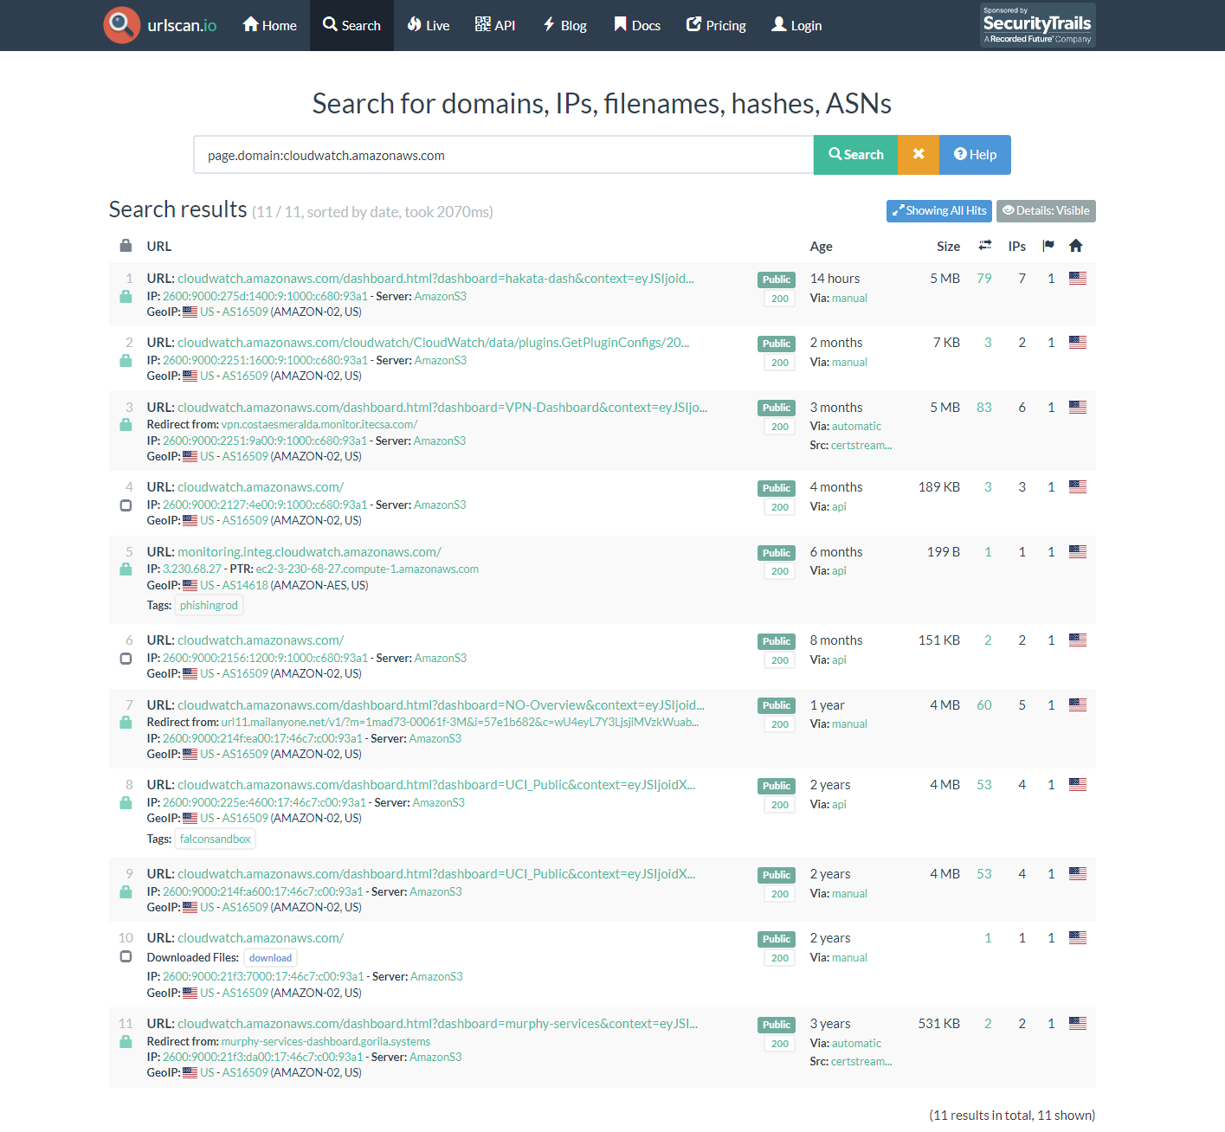Open monitoring.integ.cloudwatch URL result
1225x1132 pixels.
coord(309,552)
